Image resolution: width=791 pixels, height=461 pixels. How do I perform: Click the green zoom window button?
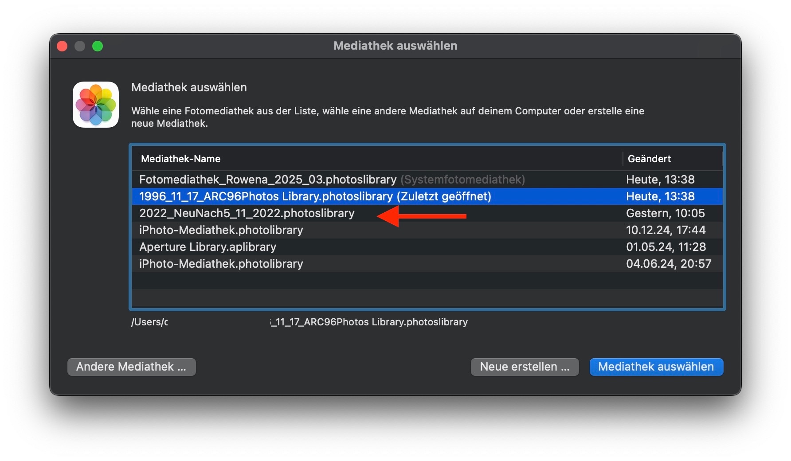(98, 46)
